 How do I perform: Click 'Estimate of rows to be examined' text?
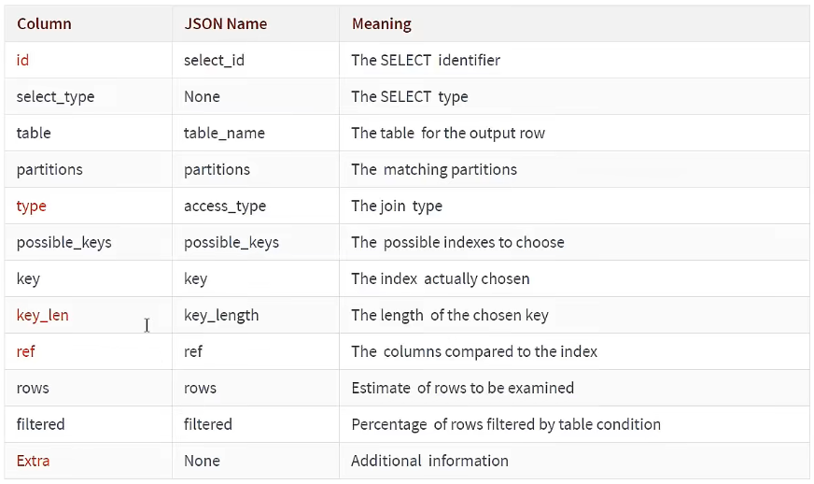pyautogui.click(x=462, y=388)
